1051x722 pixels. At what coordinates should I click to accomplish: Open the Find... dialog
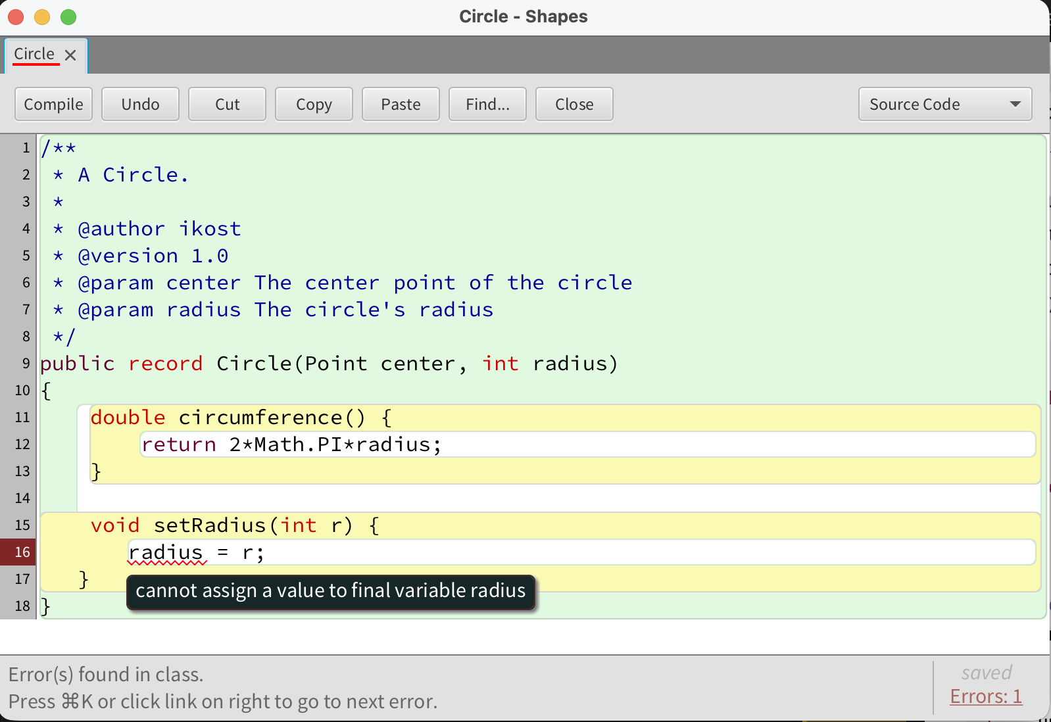tap(487, 105)
